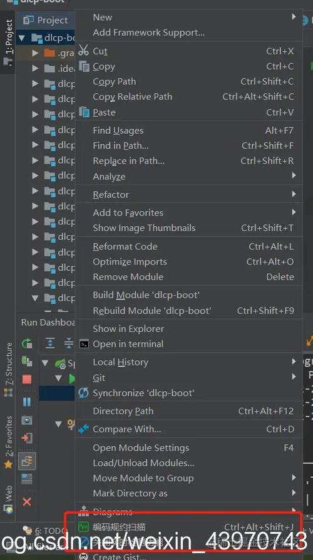
Task: Toggle the Structure tool window tab
Action: (x=8, y=369)
